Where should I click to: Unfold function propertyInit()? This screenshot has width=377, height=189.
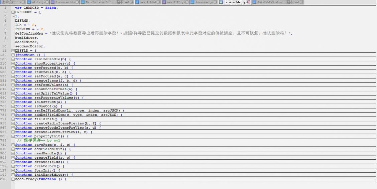coord(13,136)
